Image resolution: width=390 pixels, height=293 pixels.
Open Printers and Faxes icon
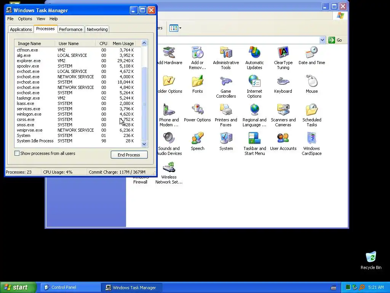[x=226, y=115]
